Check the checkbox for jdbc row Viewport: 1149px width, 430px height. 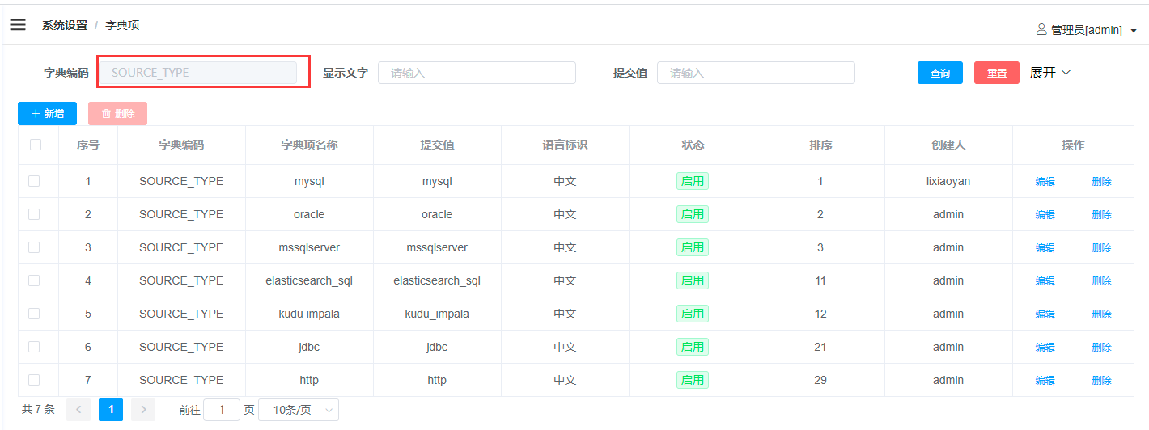[34, 347]
